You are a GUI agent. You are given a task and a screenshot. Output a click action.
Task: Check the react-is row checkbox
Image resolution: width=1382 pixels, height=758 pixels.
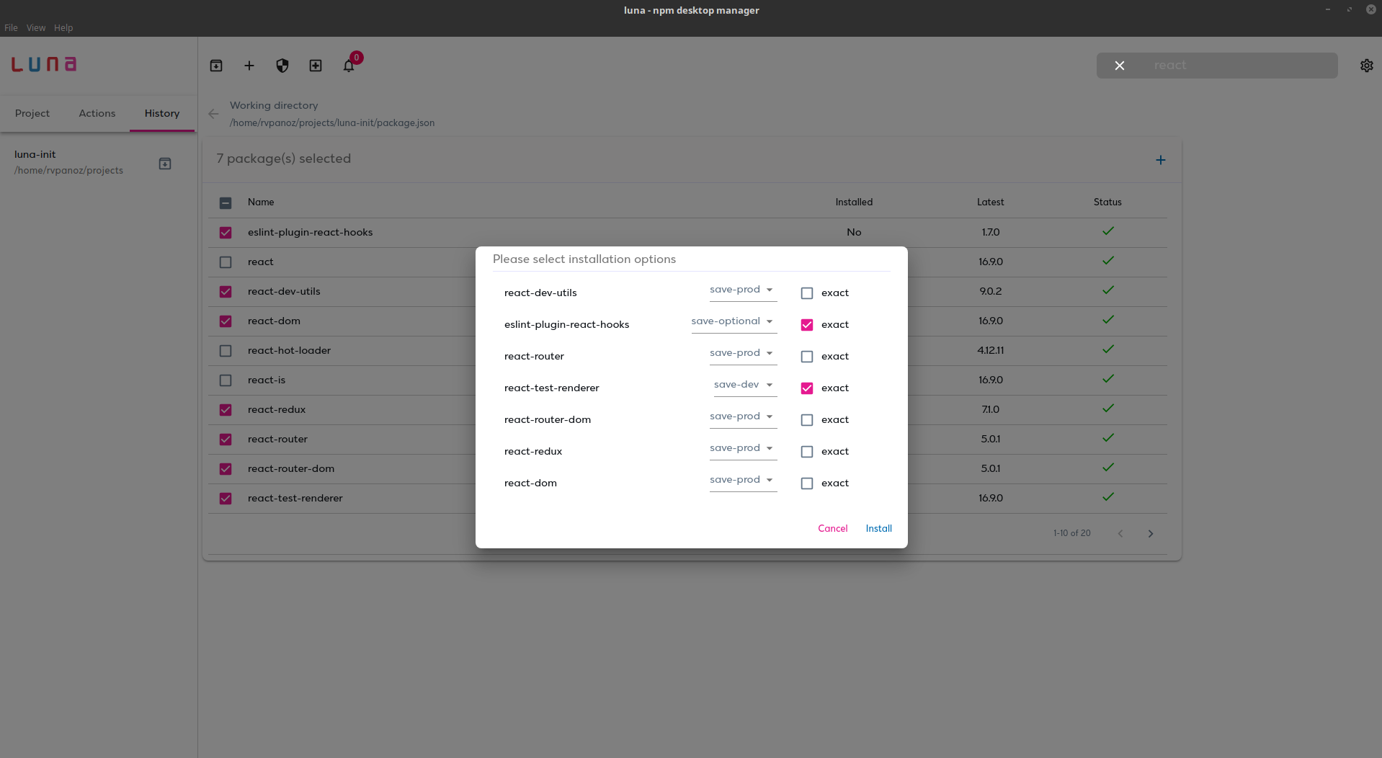tap(226, 380)
